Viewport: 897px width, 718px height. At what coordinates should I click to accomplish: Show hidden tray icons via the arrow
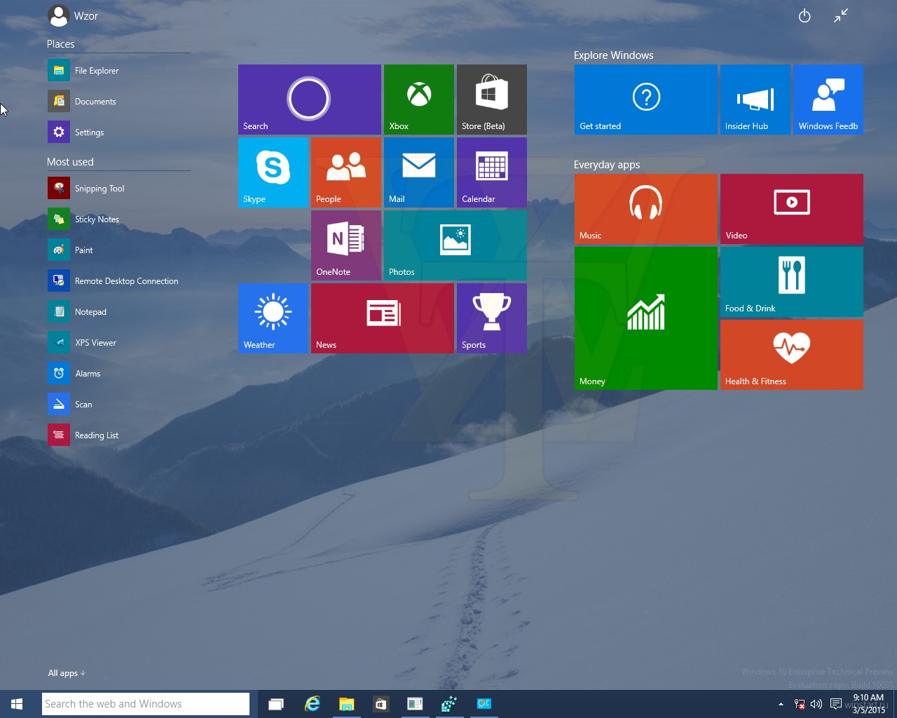coord(781,704)
